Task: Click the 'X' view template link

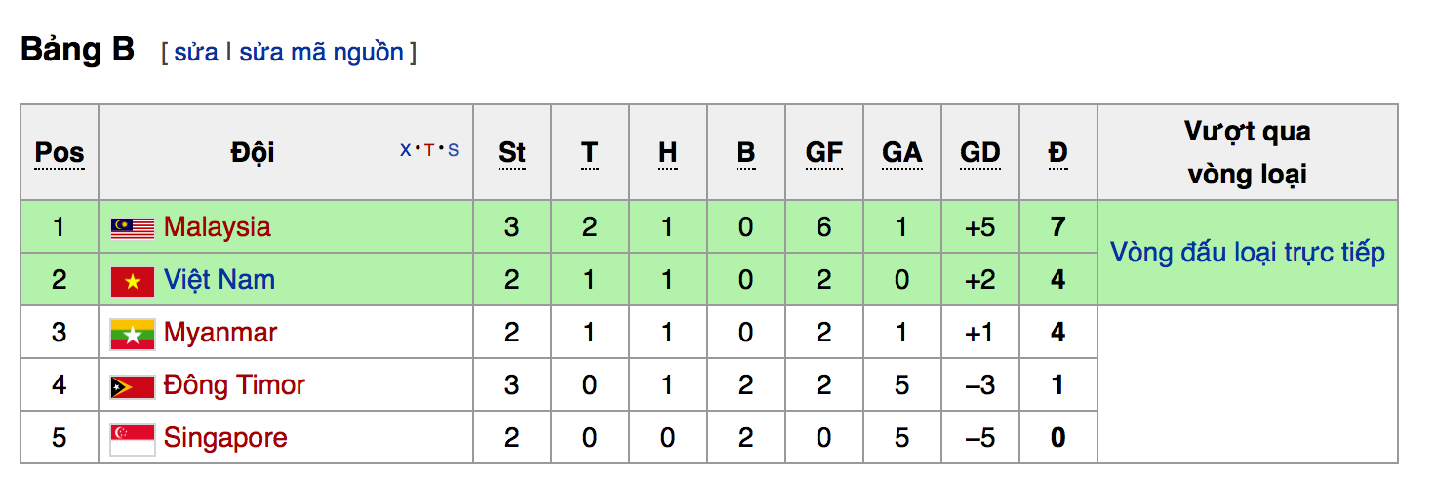Action: pos(406,150)
